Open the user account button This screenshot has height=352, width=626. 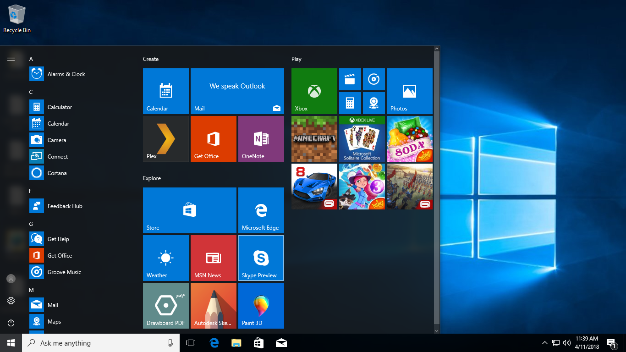point(11,279)
